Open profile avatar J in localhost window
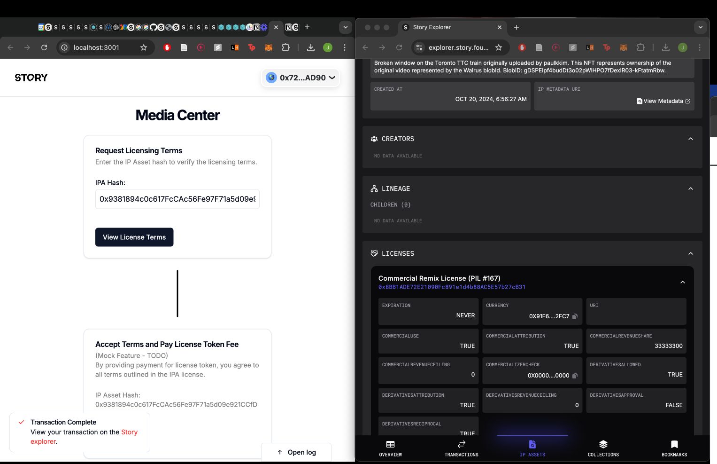Viewport: 717px width, 464px height. pyautogui.click(x=328, y=47)
